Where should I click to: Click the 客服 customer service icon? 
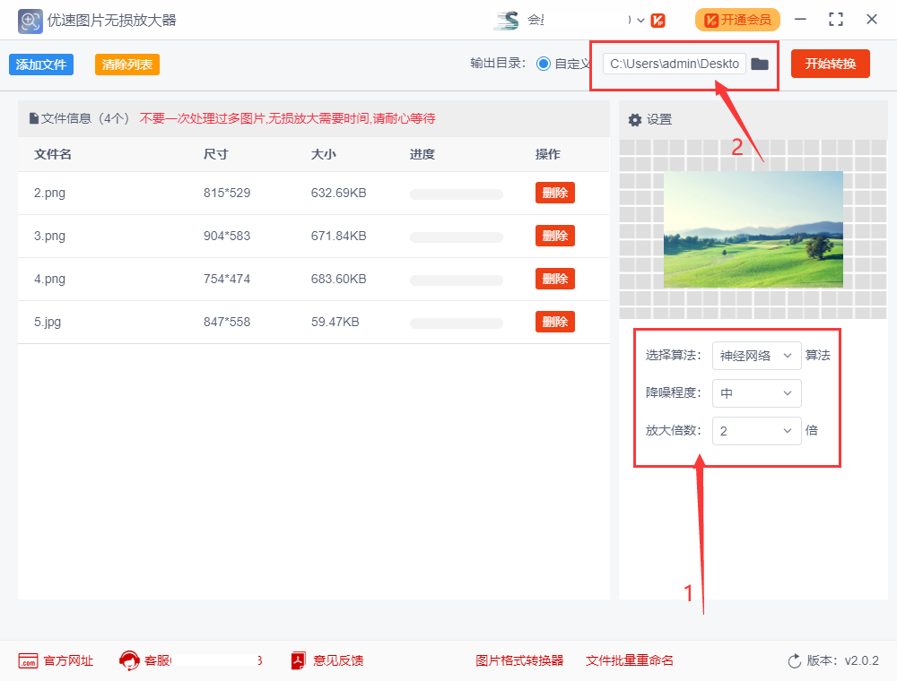[128, 660]
